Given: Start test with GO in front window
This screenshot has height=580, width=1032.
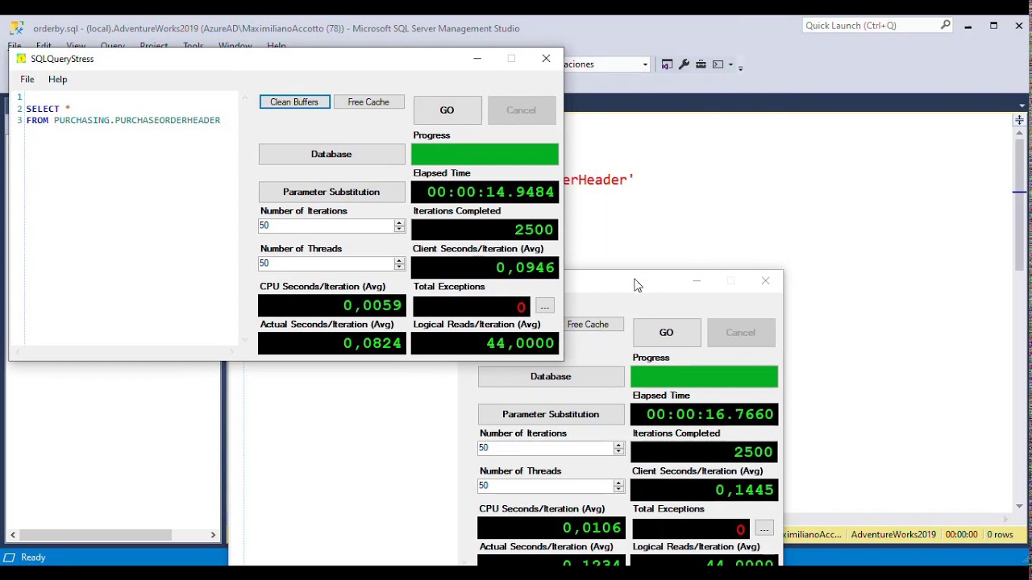Looking at the screenshot, I should click(447, 110).
